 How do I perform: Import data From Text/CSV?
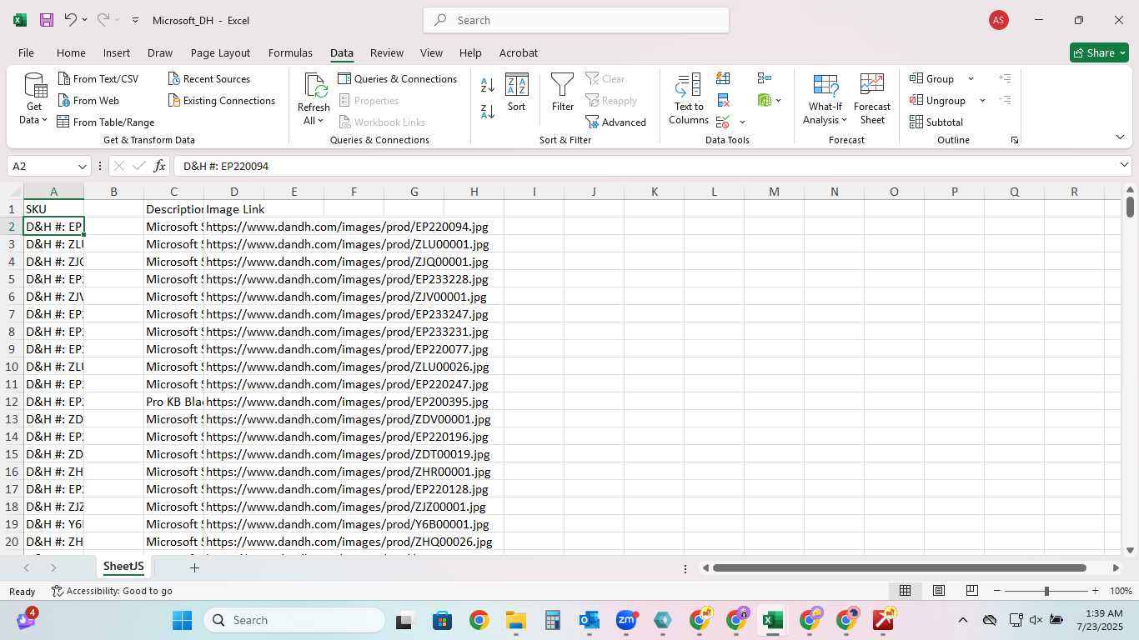click(x=98, y=78)
